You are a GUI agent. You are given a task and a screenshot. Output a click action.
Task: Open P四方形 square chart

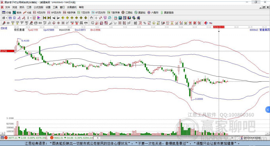click(x=39, y=13)
